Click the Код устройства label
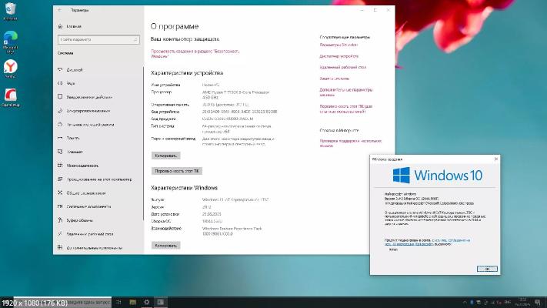The height and width of the screenshot is (308, 547). [x=165, y=112]
